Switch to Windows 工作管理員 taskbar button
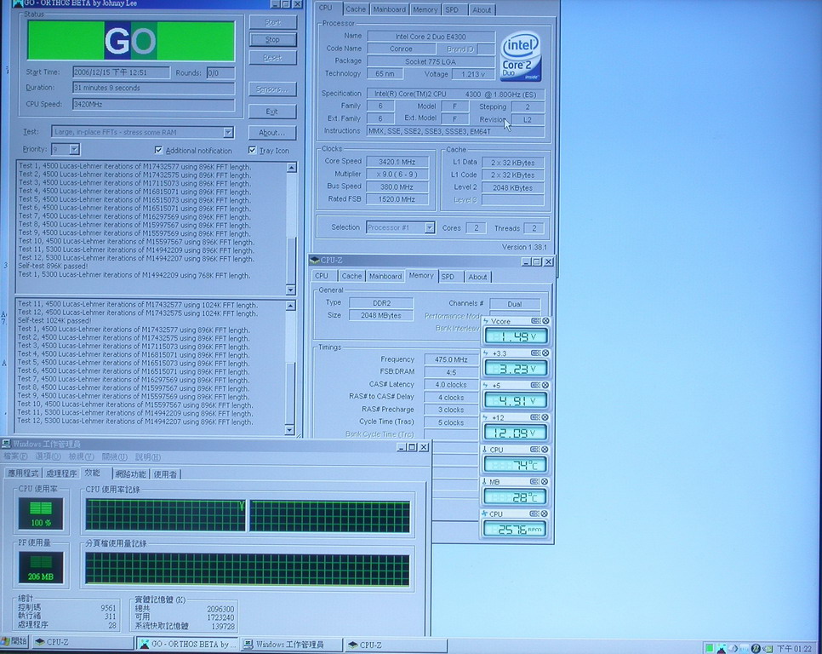Viewport: 822px width, 654px height. [292, 644]
